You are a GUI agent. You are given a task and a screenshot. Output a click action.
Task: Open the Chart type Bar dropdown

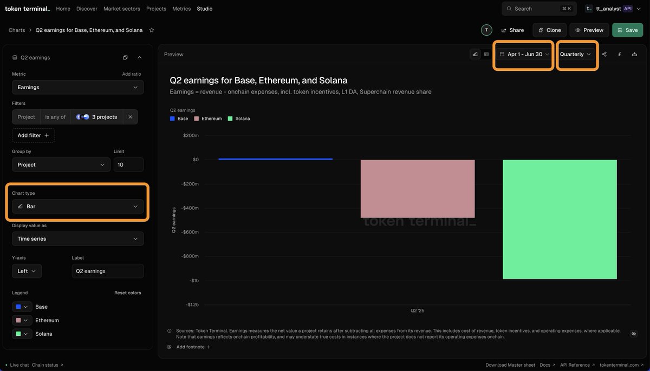(x=78, y=207)
